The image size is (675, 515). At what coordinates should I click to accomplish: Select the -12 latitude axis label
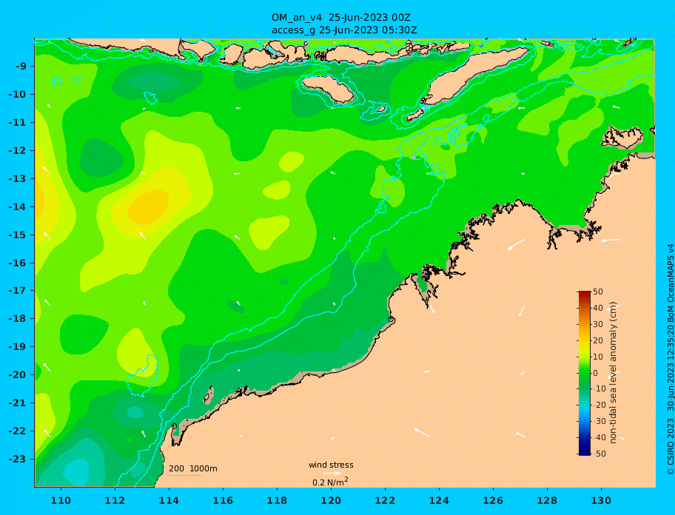pyautogui.click(x=18, y=151)
